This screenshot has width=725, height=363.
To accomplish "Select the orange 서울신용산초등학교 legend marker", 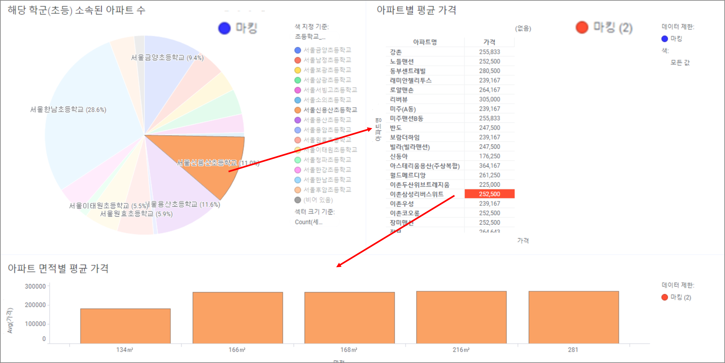I will [x=298, y=110].
